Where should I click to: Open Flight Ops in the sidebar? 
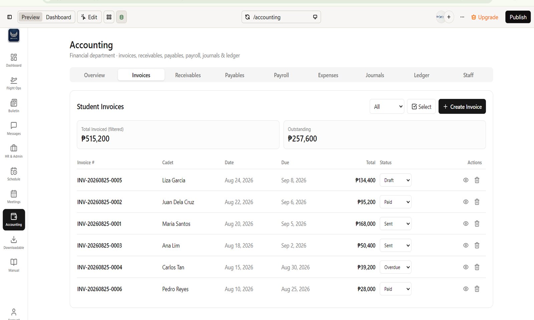click(x=14, y=83)
